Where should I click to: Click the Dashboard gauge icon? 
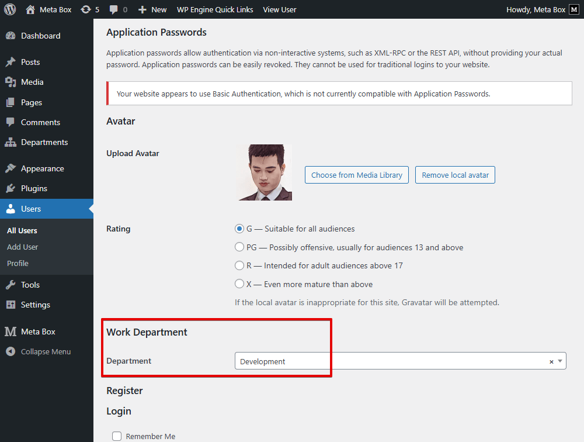pyautogui.click(x=11, y=36)
